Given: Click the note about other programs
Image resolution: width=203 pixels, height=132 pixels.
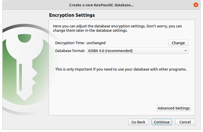Looking at the screenshot, I should point(121,69).
